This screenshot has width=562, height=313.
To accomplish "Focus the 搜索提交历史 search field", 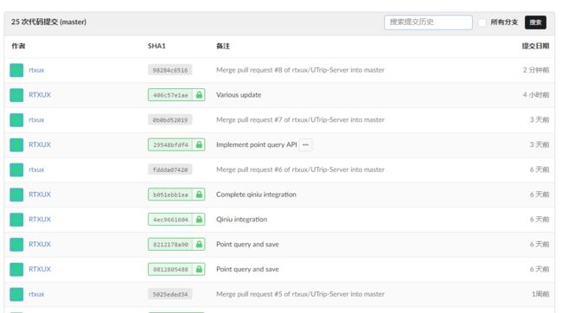I will coord(428,22).
